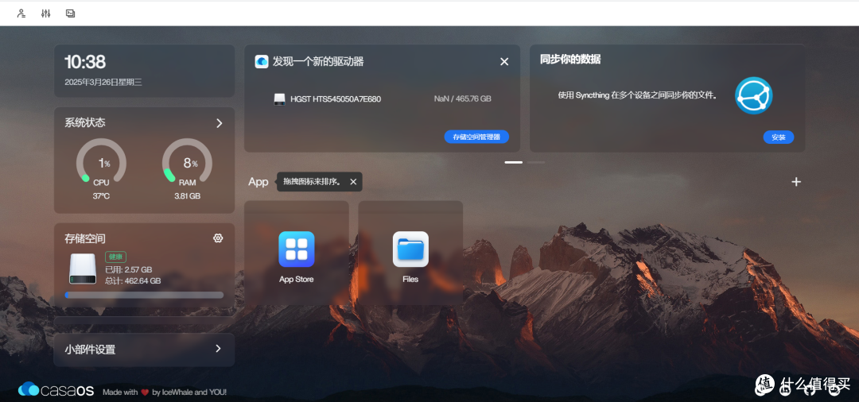This screenshot has height=402, width=859.
Task: Click the used 2.57 GB storage text
Action: pos(129,269)
